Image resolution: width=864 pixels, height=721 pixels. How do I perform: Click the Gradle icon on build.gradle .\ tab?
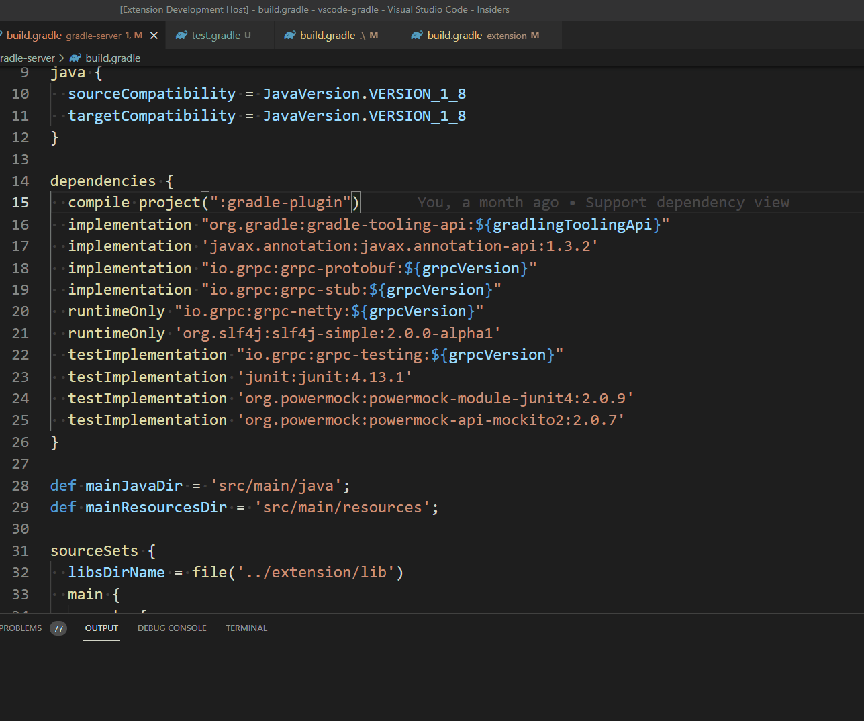click(x=289, y=35)
